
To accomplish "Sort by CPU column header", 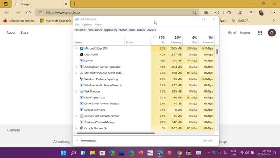I will (x=159, y=40).
